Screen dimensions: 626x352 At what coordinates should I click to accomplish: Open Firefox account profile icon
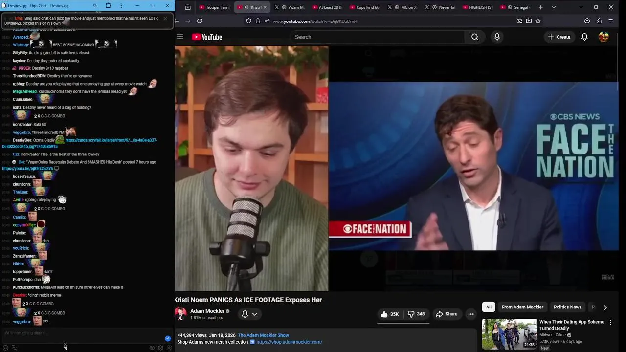click(x=587, y=21)
